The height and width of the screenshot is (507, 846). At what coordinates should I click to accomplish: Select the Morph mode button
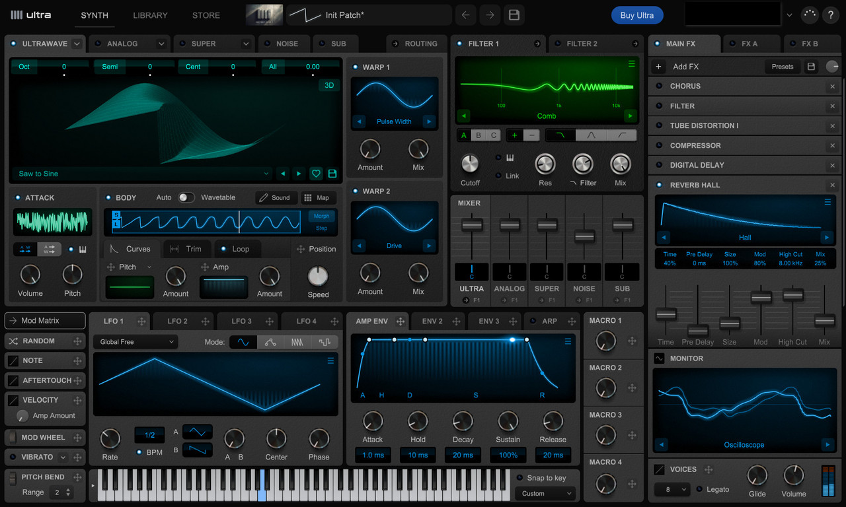tap(322, 216)
